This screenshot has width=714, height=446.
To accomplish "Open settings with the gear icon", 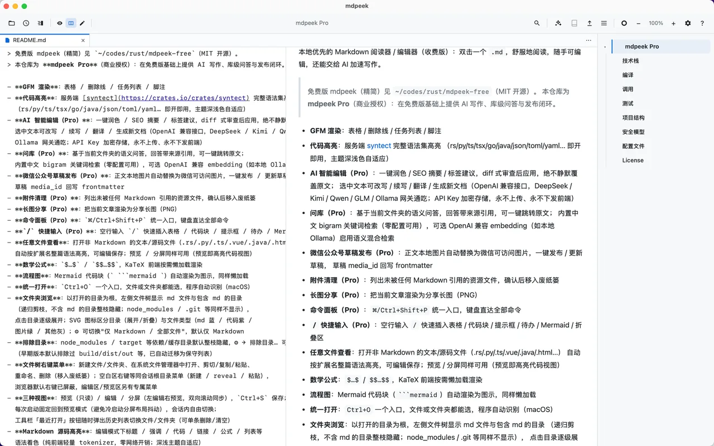I will [x=688, y=23].
